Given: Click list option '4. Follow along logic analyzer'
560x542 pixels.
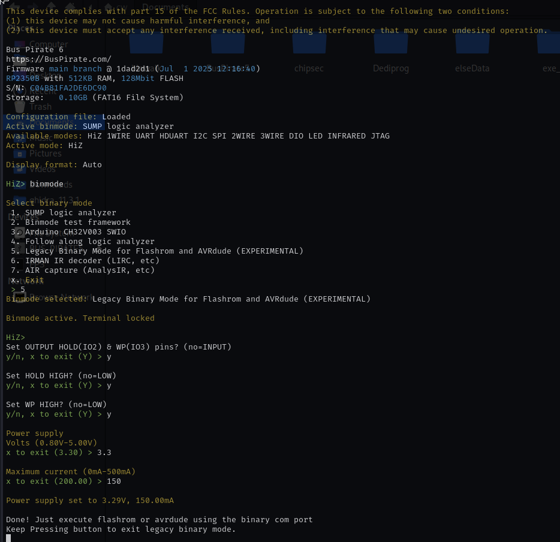Looking at the screenshot, I should (83, 242).
